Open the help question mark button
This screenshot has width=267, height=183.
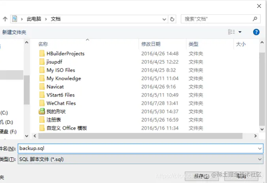tap(256, 32)
